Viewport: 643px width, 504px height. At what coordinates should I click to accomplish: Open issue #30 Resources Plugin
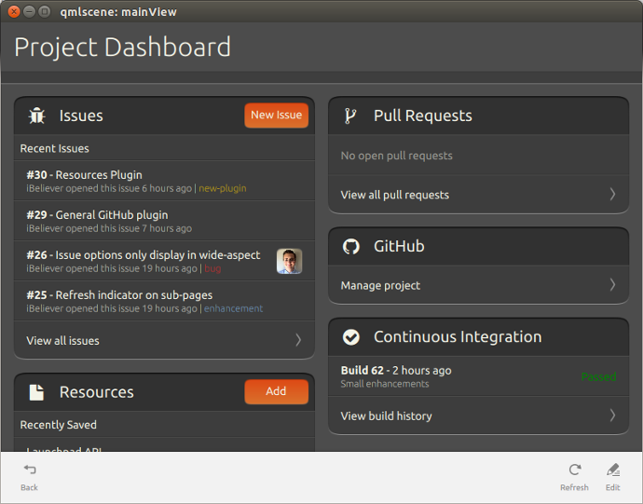pyautogui.click(x=140, y=181)
